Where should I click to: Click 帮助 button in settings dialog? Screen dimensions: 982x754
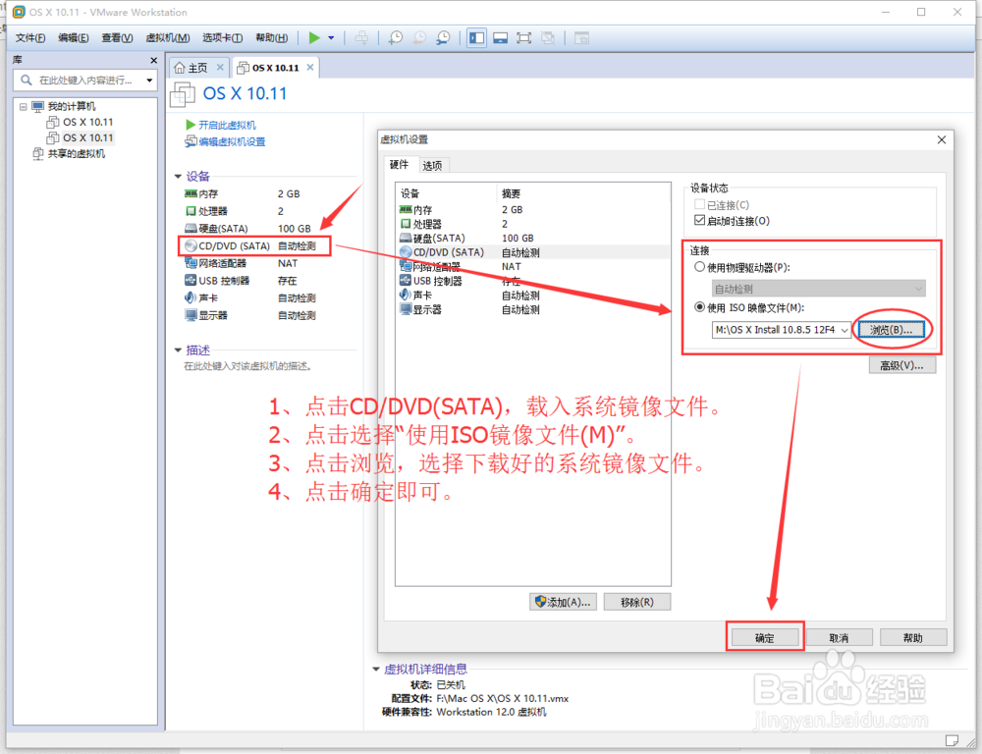point(913,637)
